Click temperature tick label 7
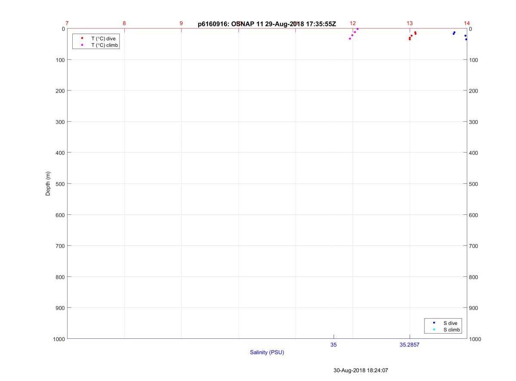This screenshot has height=381, width=516. click(x=67, y=23)
